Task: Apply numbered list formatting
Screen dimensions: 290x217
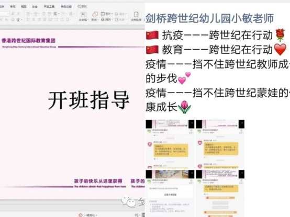Action: [x=36, y=14]
